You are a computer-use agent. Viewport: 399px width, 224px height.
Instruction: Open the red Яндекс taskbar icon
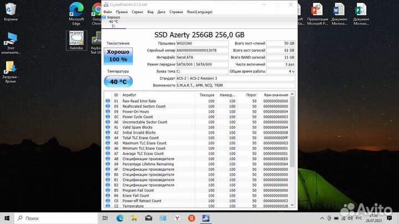pos(191,218)
